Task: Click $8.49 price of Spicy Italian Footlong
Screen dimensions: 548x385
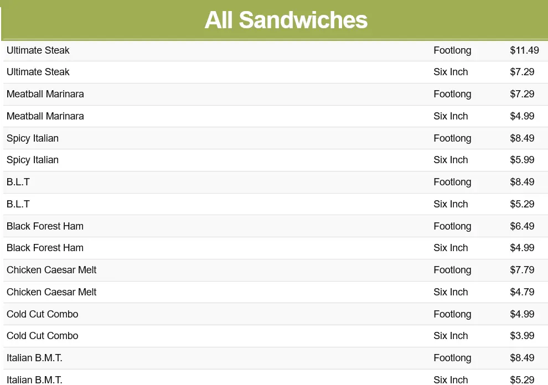Action: [x=522, y=138]
